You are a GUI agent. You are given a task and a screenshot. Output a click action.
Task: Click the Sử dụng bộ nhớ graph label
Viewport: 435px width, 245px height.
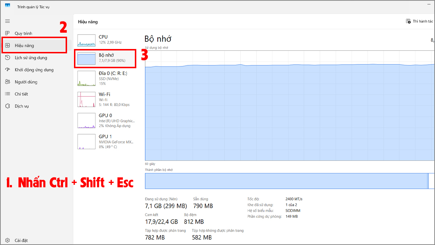[x=157, y=48]
